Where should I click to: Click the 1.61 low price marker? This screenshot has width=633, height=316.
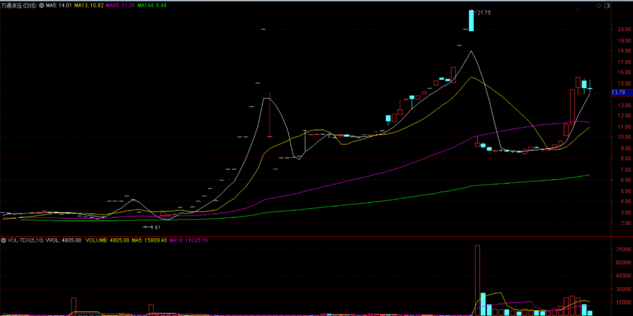154,227
